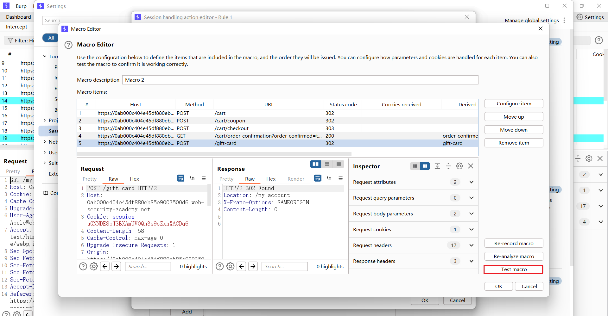
Task: Click Filter funnel icon in Burp proxy history
Action: [10, 40]
